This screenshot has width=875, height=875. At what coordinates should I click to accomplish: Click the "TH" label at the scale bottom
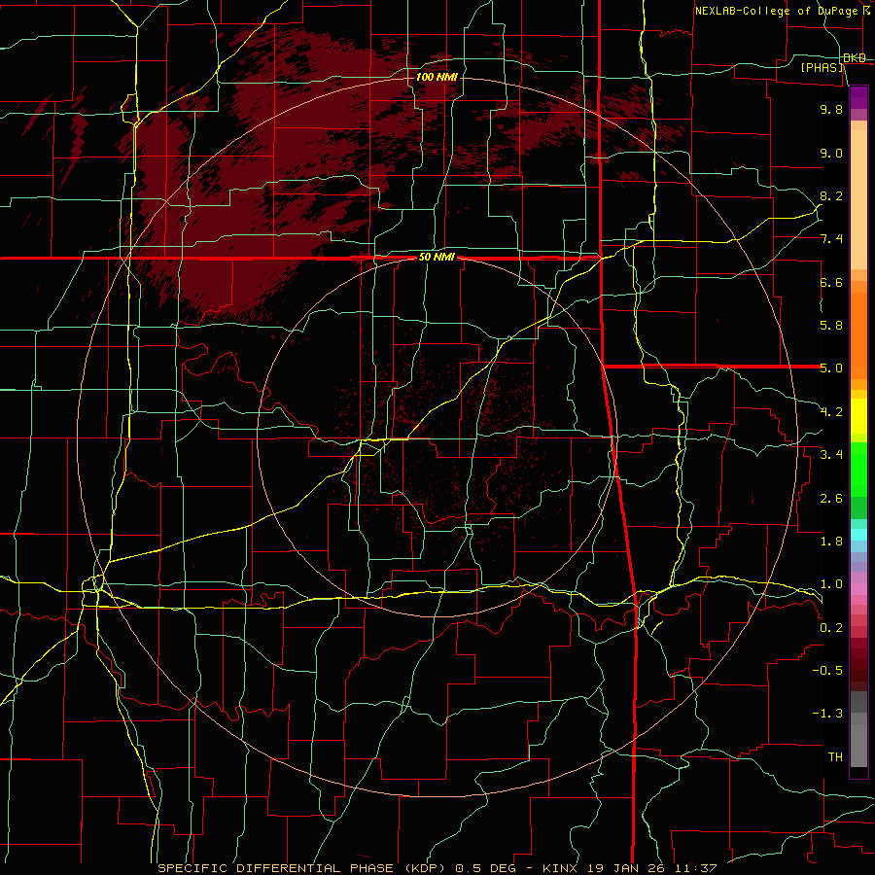pos(835,757)
